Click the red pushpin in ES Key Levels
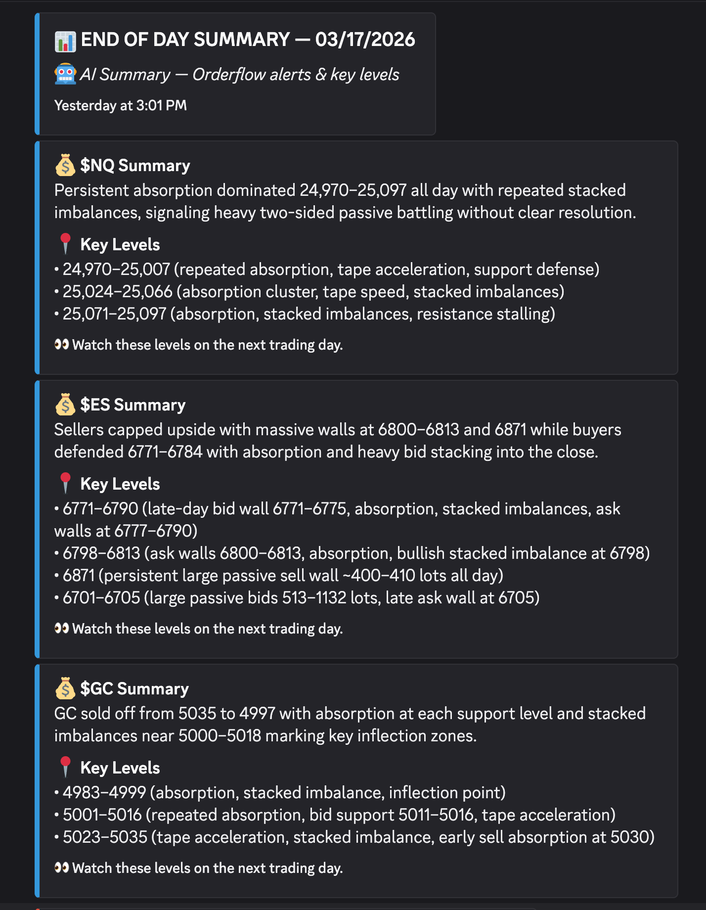This screenshot has height=910, width=706. coord(65,484)
